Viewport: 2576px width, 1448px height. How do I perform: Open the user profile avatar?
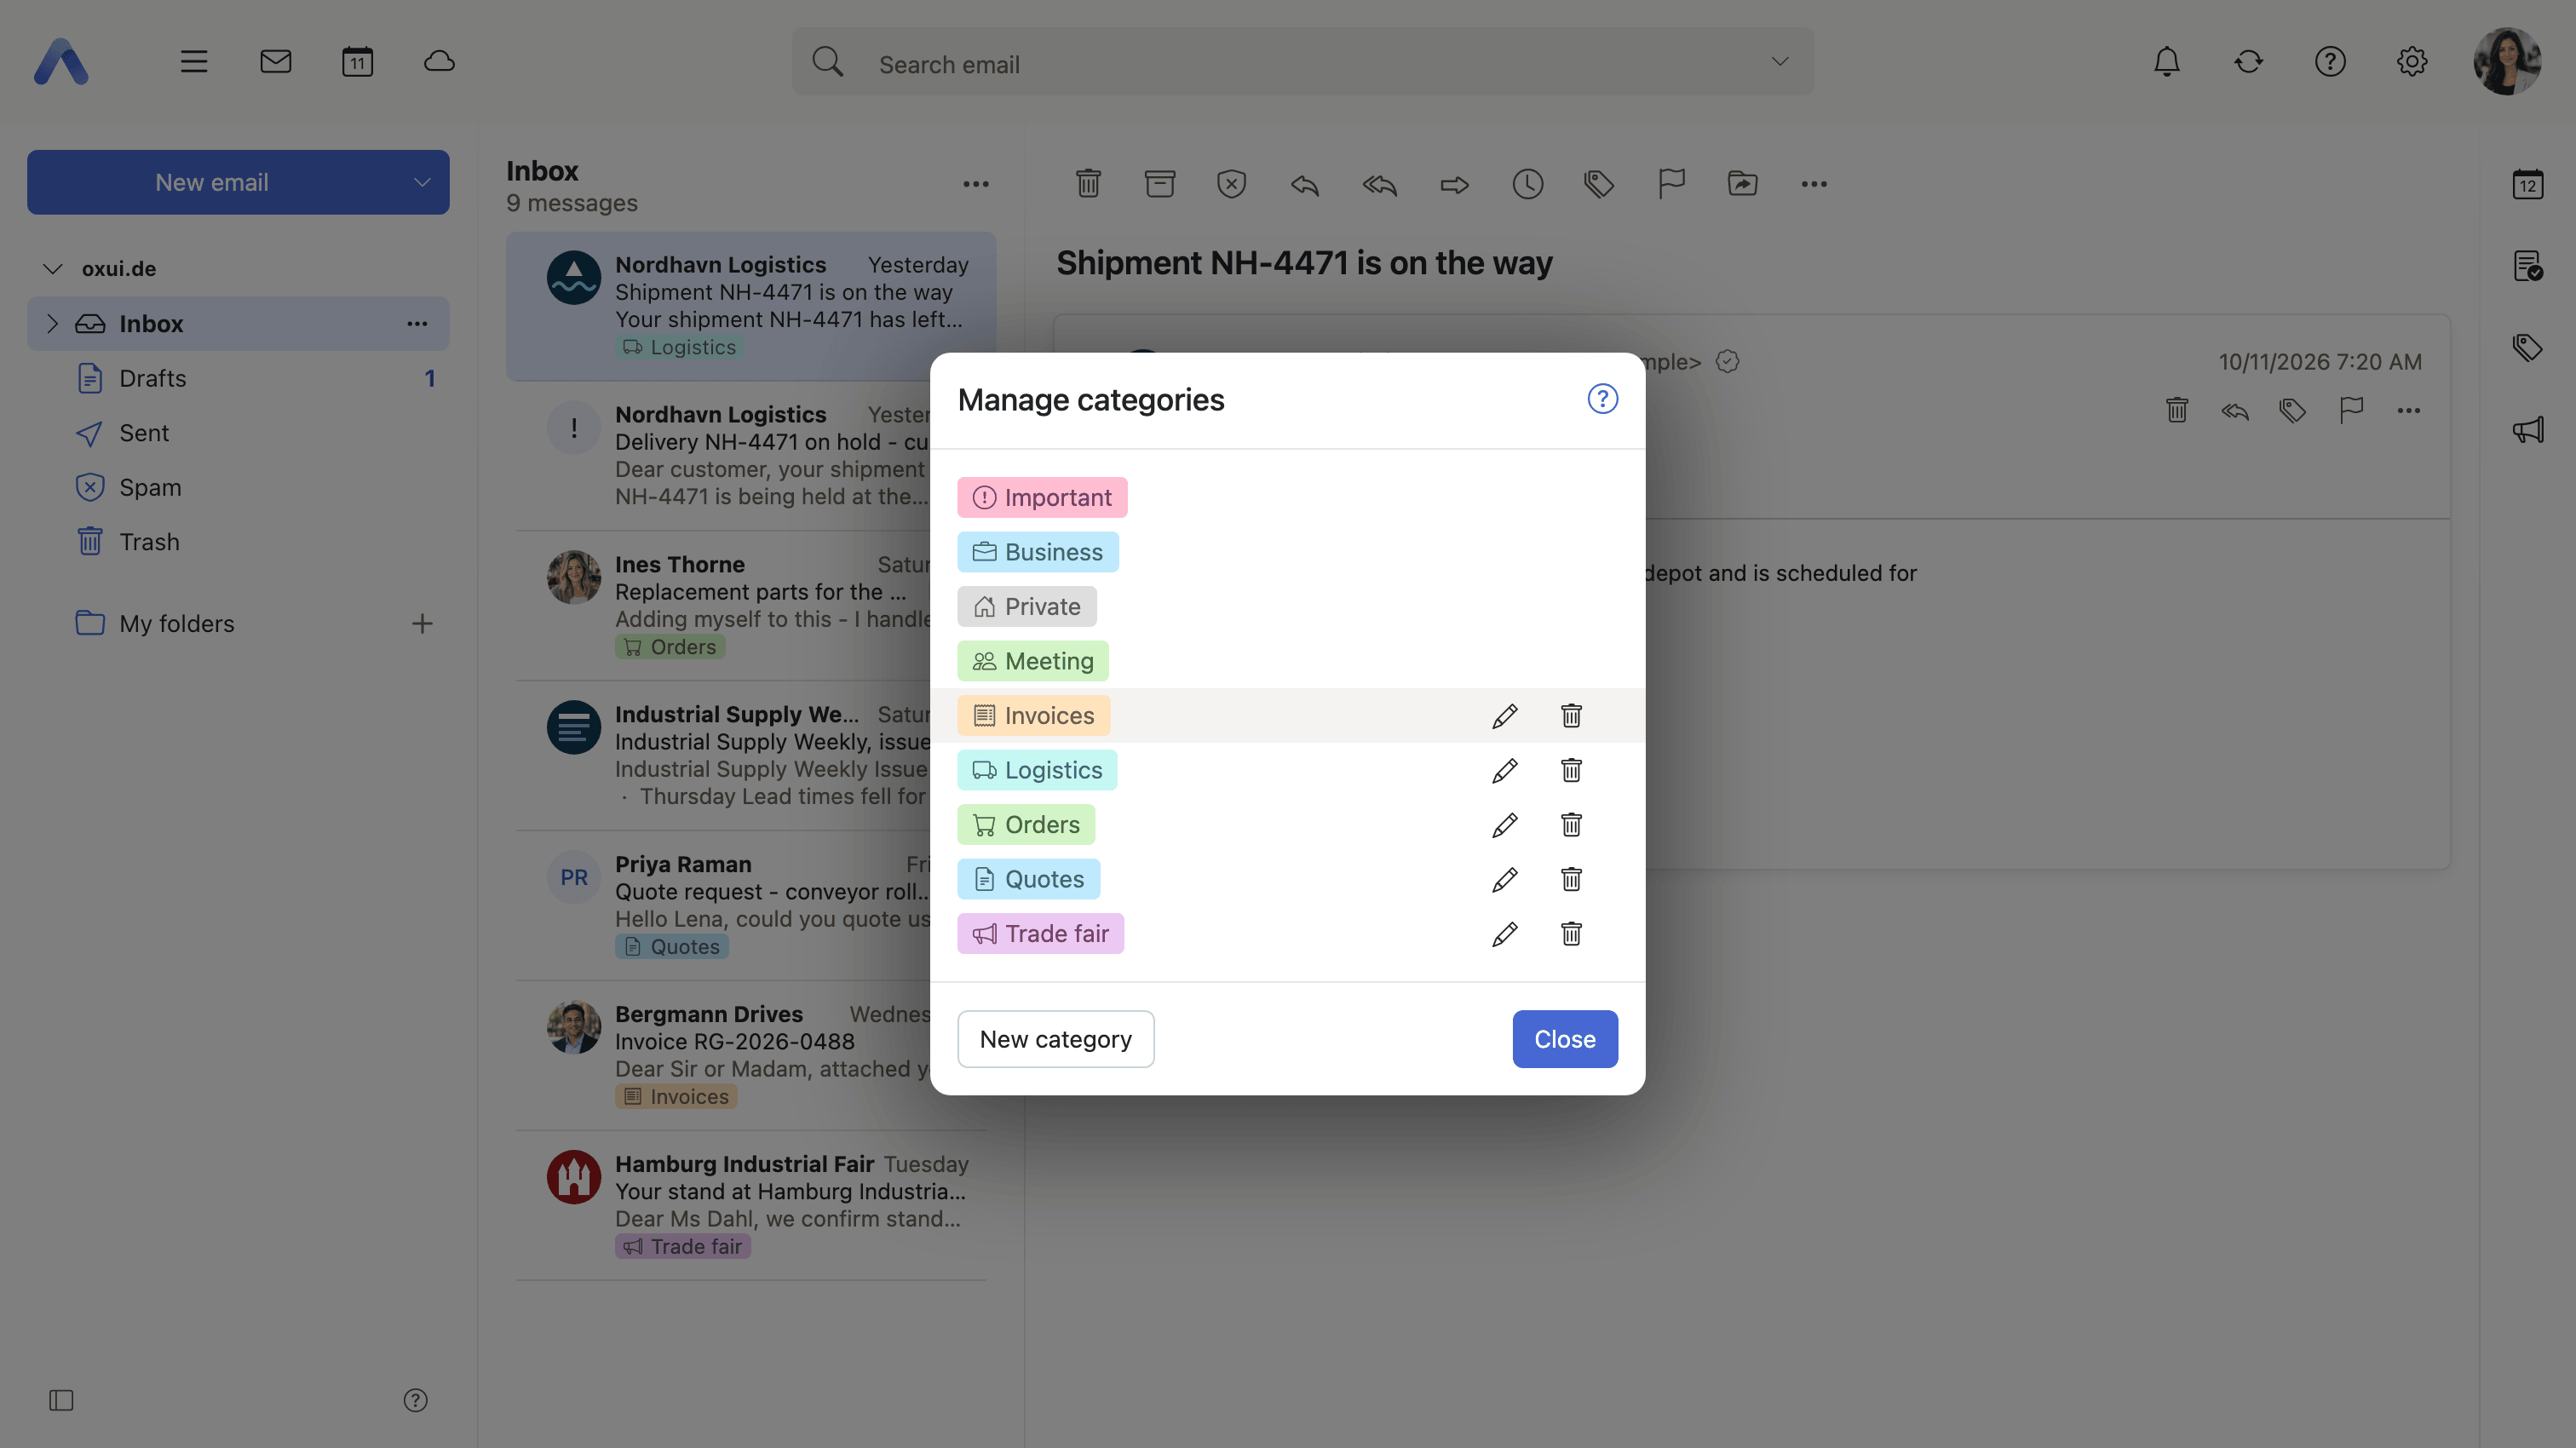tap(2506, 62)
